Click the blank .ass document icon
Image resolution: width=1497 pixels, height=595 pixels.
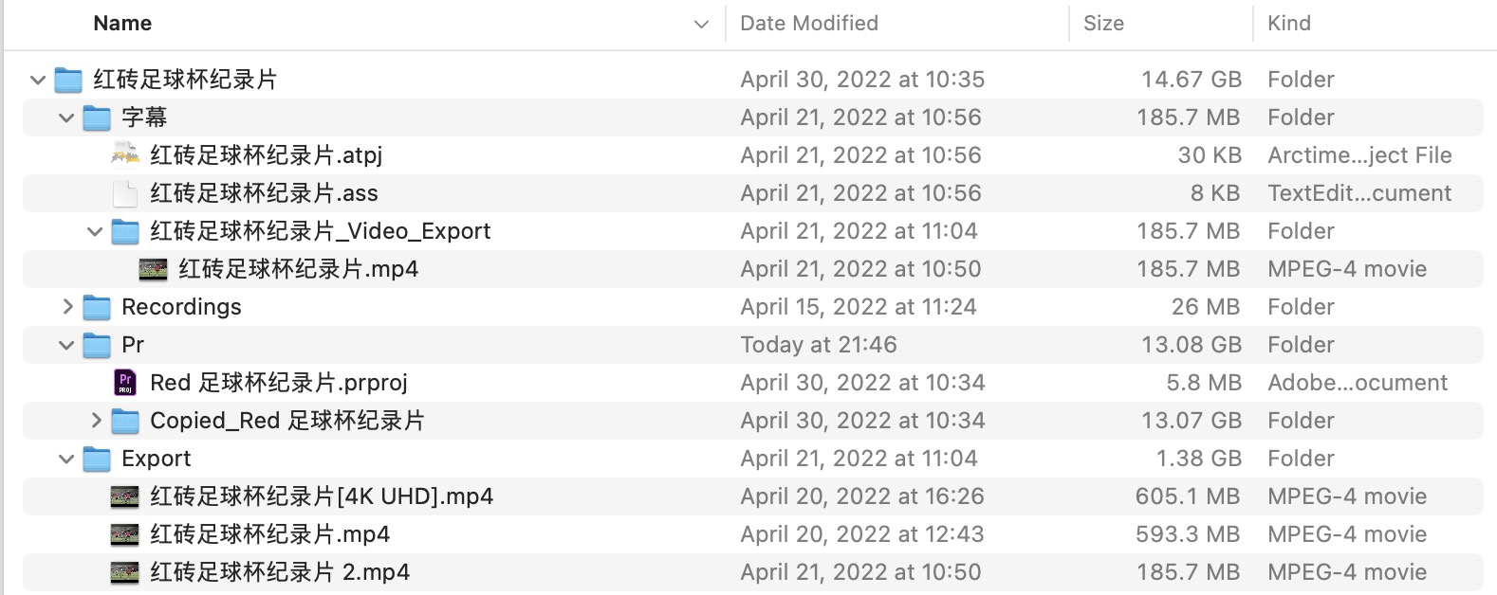[125, 193]
